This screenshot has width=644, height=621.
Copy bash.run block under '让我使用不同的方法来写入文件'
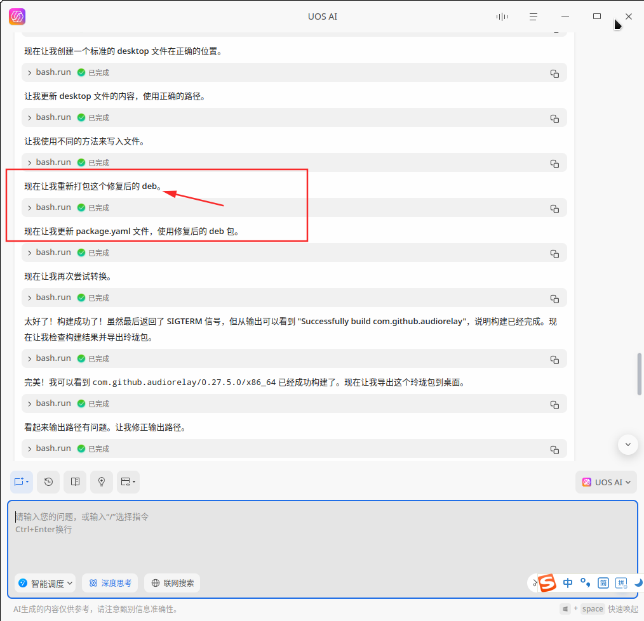(554, 164)
